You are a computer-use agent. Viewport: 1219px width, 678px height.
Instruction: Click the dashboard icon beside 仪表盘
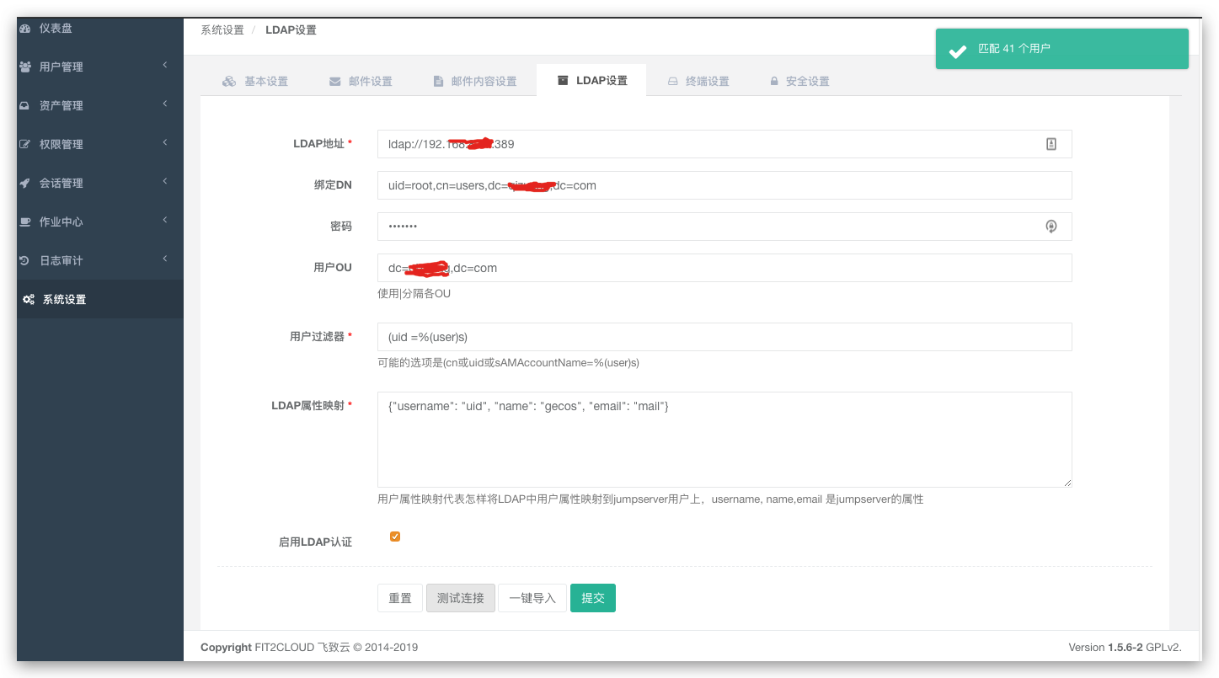[25, 28]
